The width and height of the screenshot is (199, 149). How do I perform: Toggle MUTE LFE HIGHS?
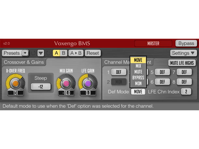coord(182,63)
